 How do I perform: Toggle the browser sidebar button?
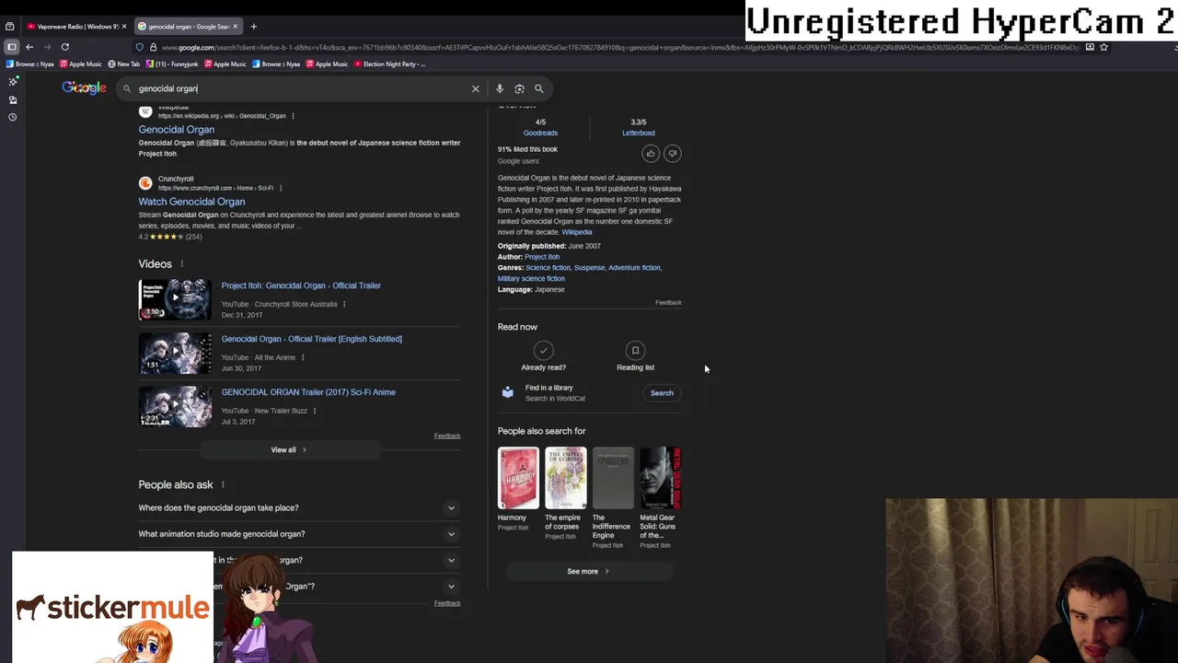[x=11, y=47]
